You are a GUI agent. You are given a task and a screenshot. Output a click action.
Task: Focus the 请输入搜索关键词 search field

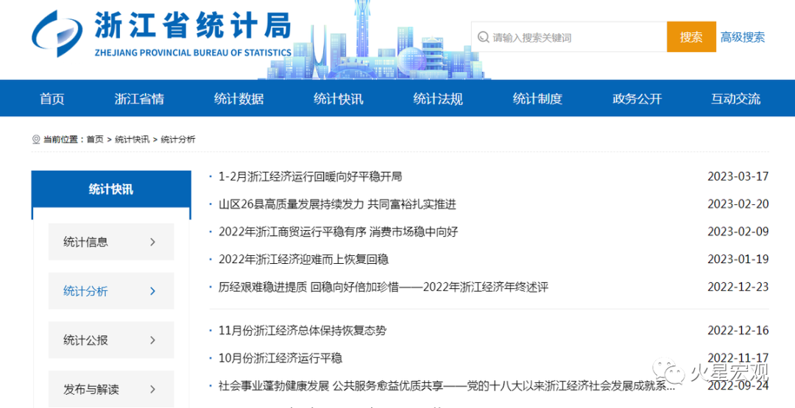[x=569, y=37]
